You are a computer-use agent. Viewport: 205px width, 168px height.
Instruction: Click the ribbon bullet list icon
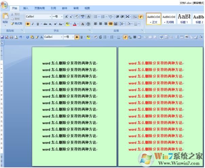pos(96,17)
